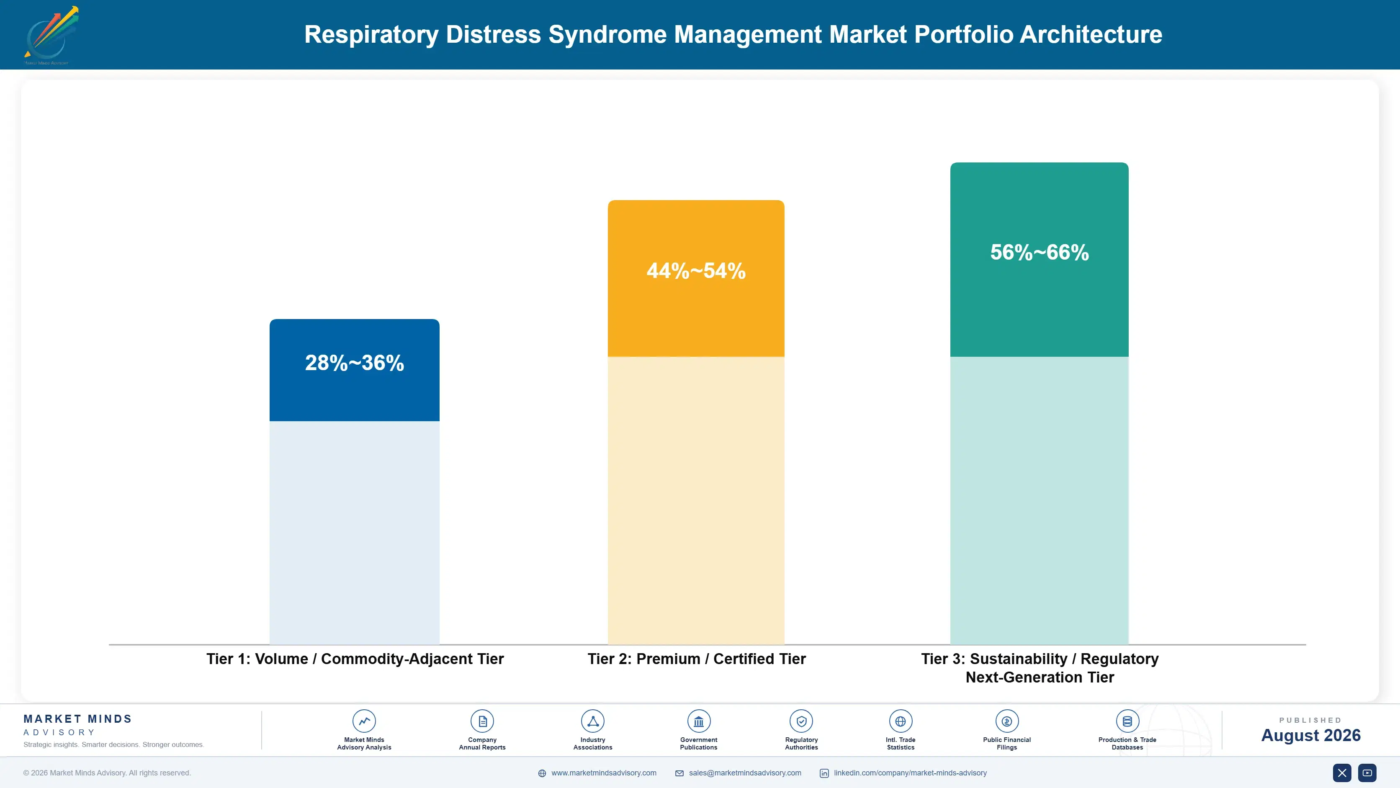The image size is (1400, 788).
Task: Click the 'Public Financial Filings' caption
Action: click(x=1006, y=744)
